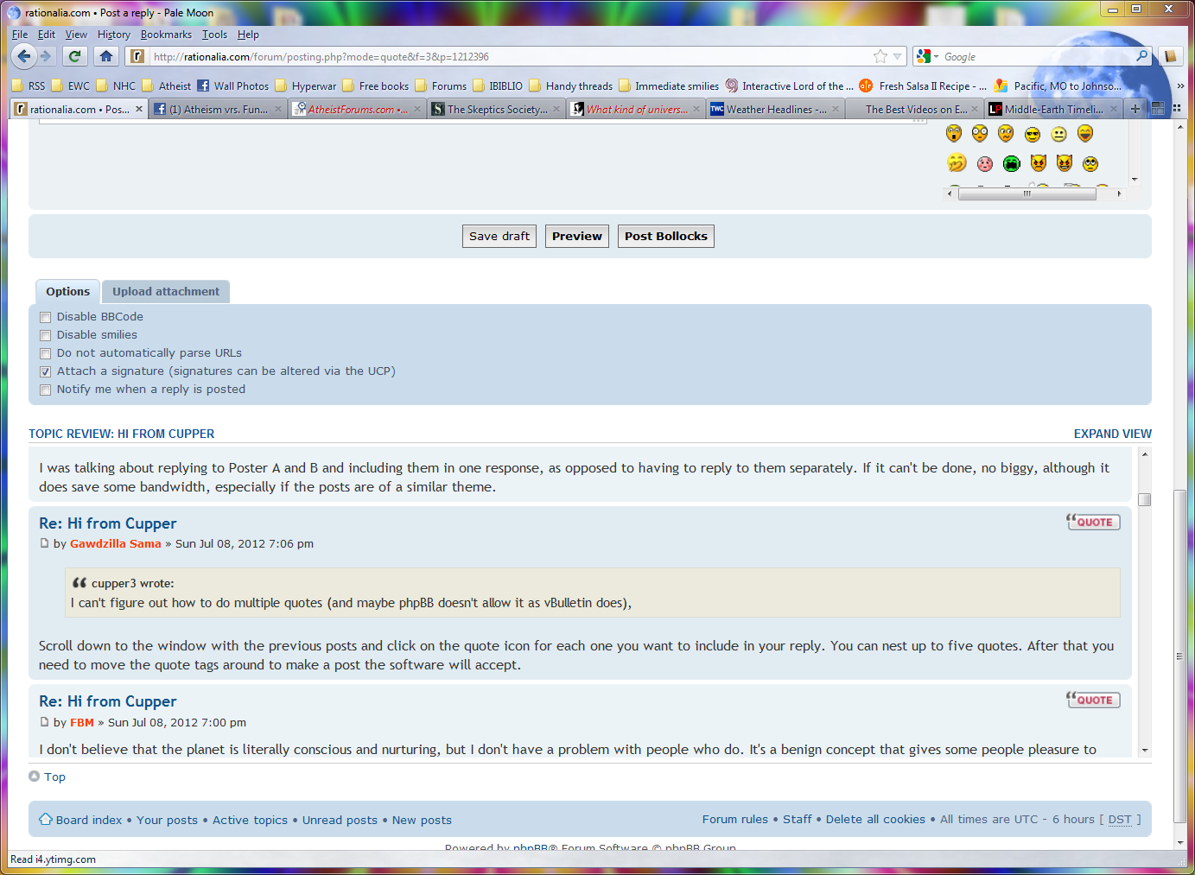The height and width of the screenshot is (875, 1195).
Task: Click the Quote icon on Gawdzilla Sama's post
Action: click(1093, 522)
